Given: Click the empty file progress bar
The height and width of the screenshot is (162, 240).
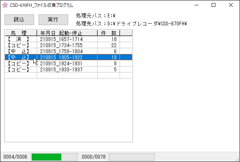Looking at the screenshot, I should coord(132,157).
